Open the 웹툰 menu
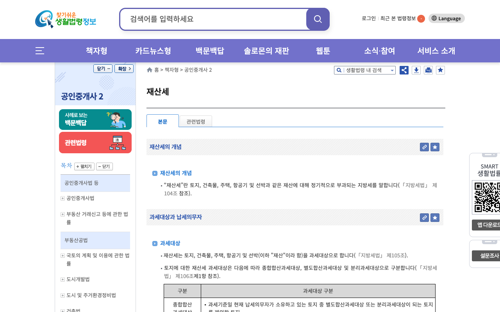This screenshot has height=312, width=500. [323, 51]
